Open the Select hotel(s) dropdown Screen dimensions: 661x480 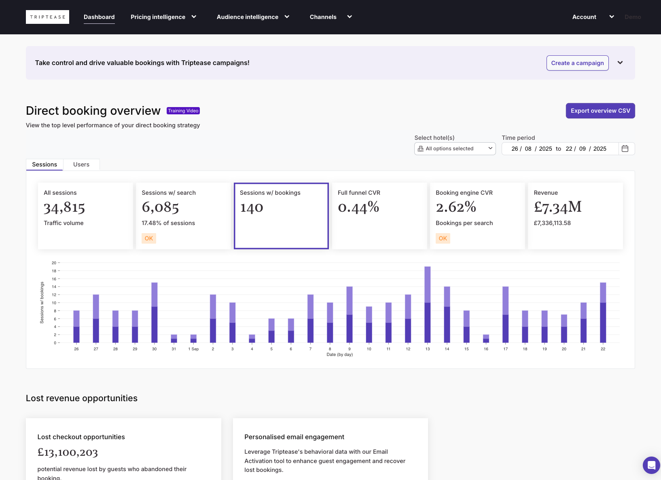455,149
